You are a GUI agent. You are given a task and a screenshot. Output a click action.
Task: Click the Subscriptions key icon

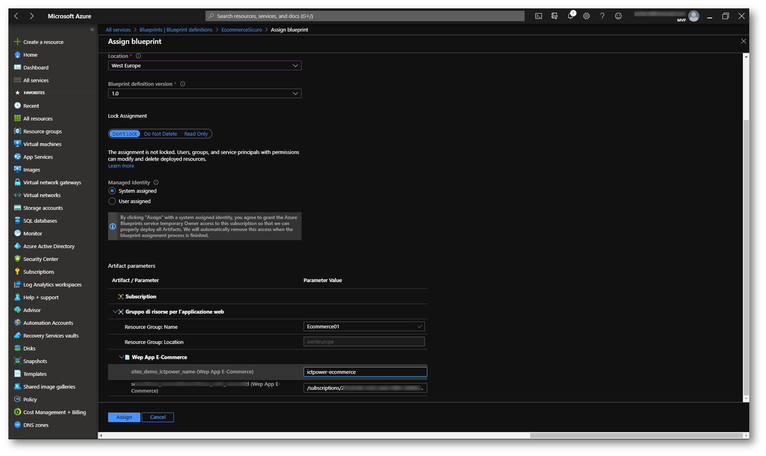17,271
